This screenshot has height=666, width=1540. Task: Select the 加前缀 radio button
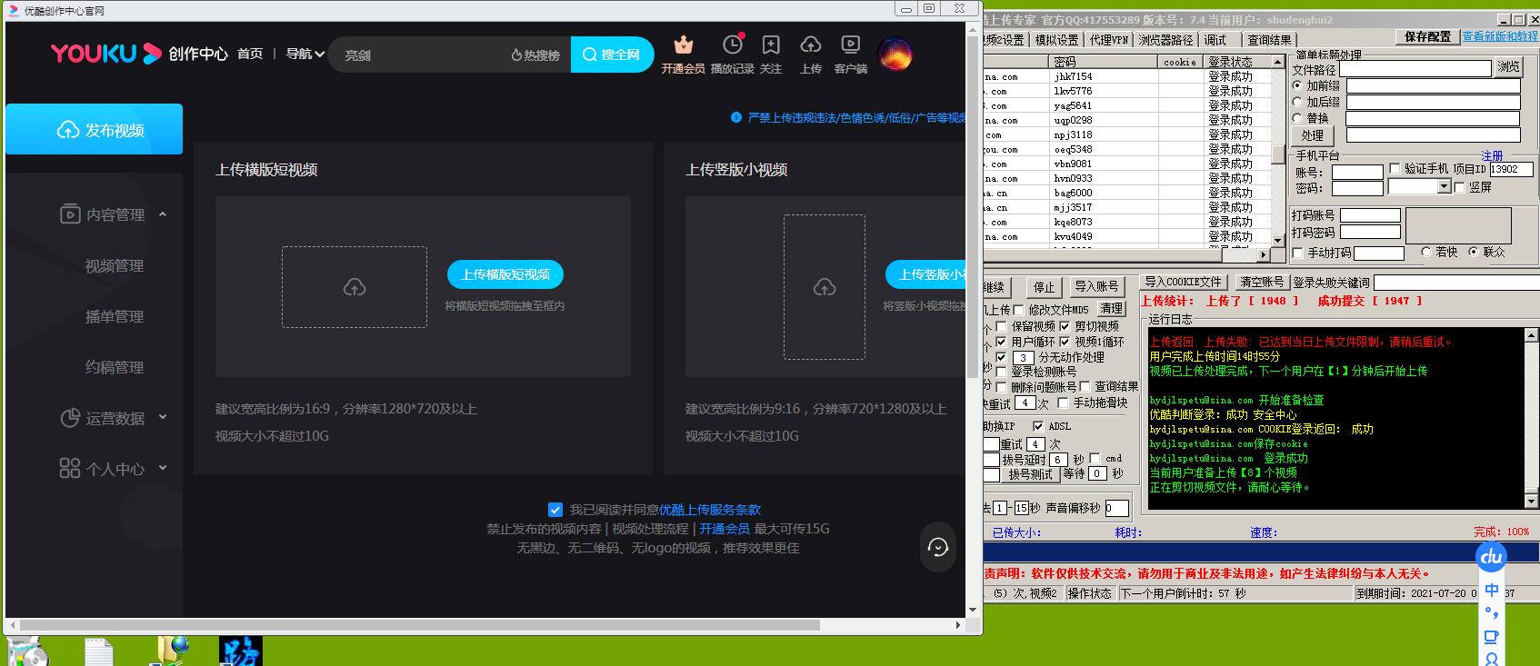coord(1297,85)
